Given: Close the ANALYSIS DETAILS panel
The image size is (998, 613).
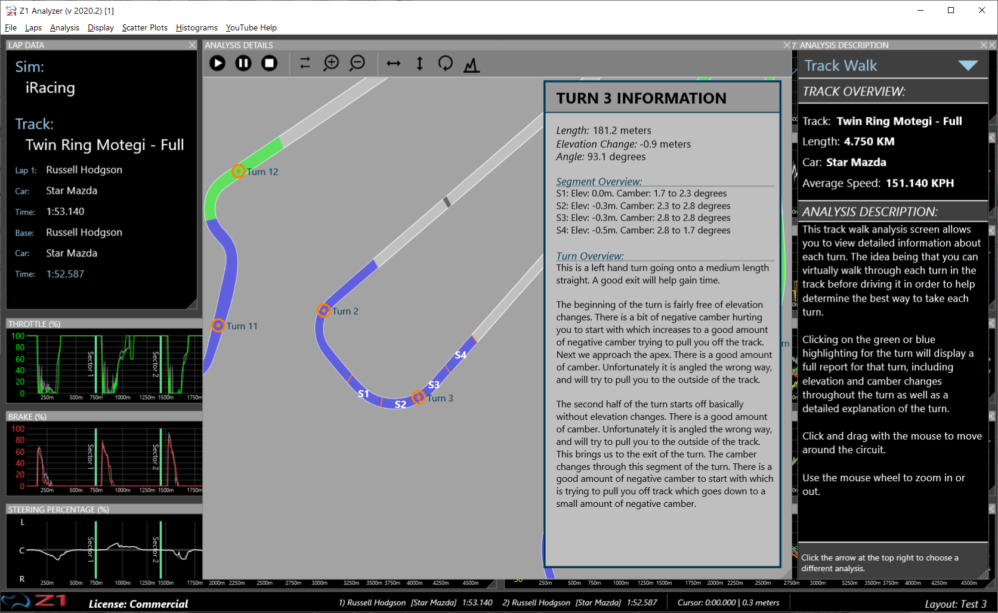Looking at the screenshot, I should (x=787, y=45).
